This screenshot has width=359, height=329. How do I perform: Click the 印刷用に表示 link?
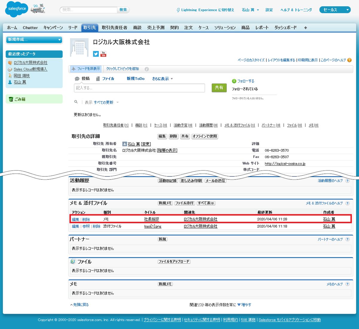click(x=308, y=60)
